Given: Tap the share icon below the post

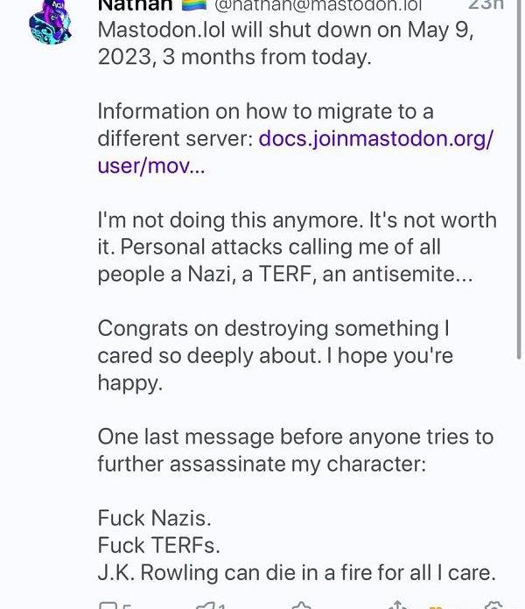Looking at the screenshot, I should point(397,605).
